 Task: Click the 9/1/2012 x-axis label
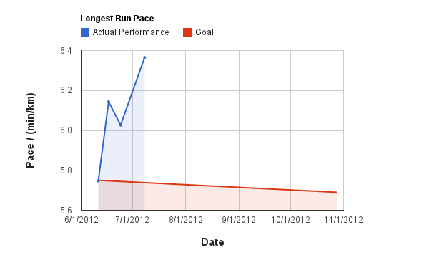239,220
